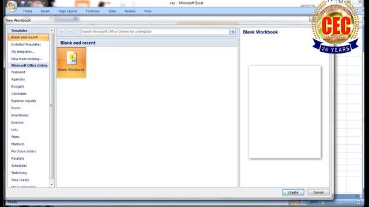Start search with the blue arrow button
The width and height of the screenshot is (369, 207).
point(232,32)
